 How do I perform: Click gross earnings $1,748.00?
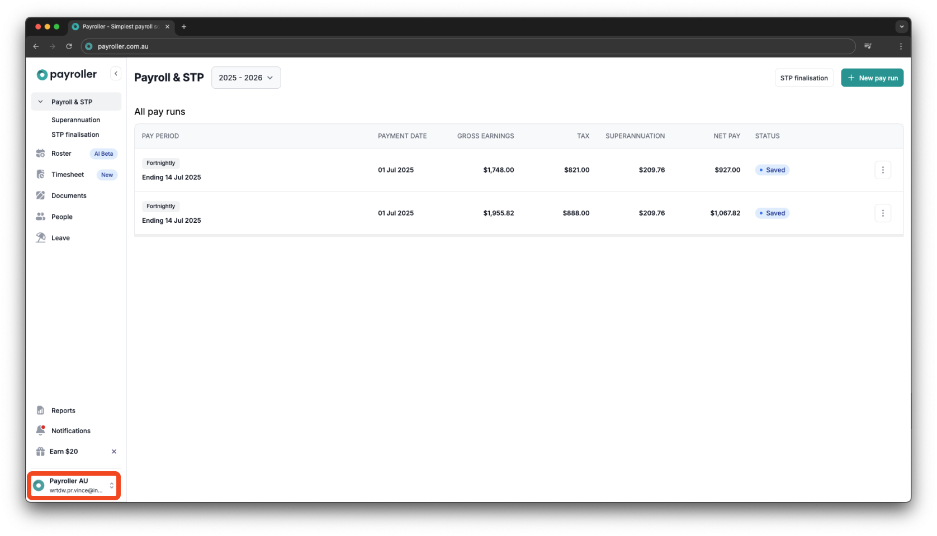(x=499, y=170)
